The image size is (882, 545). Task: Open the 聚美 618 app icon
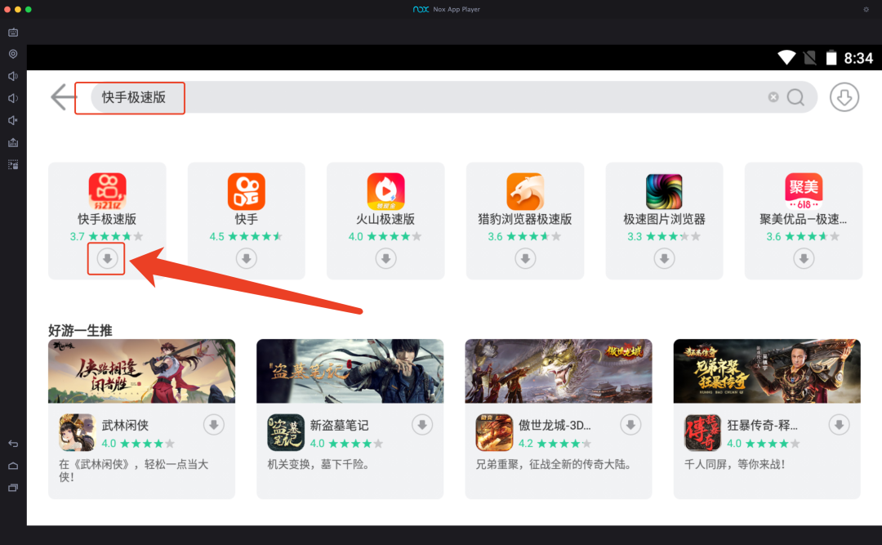tap(804, 191)
